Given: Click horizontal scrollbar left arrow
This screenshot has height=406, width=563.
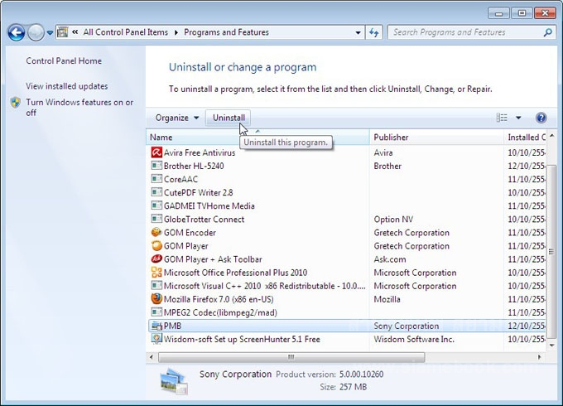Looking at the screenshot, I should tap(152, 357).
